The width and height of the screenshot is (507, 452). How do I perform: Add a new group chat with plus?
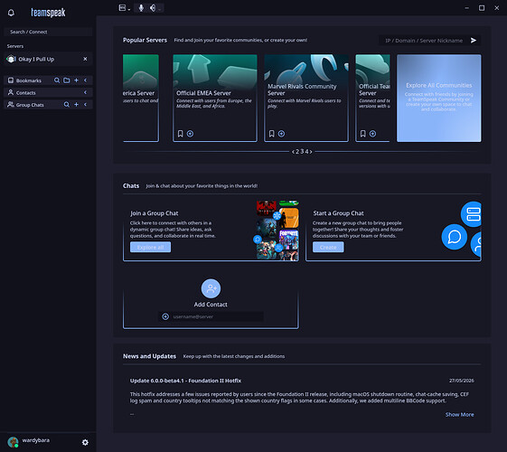click(76, 105)
